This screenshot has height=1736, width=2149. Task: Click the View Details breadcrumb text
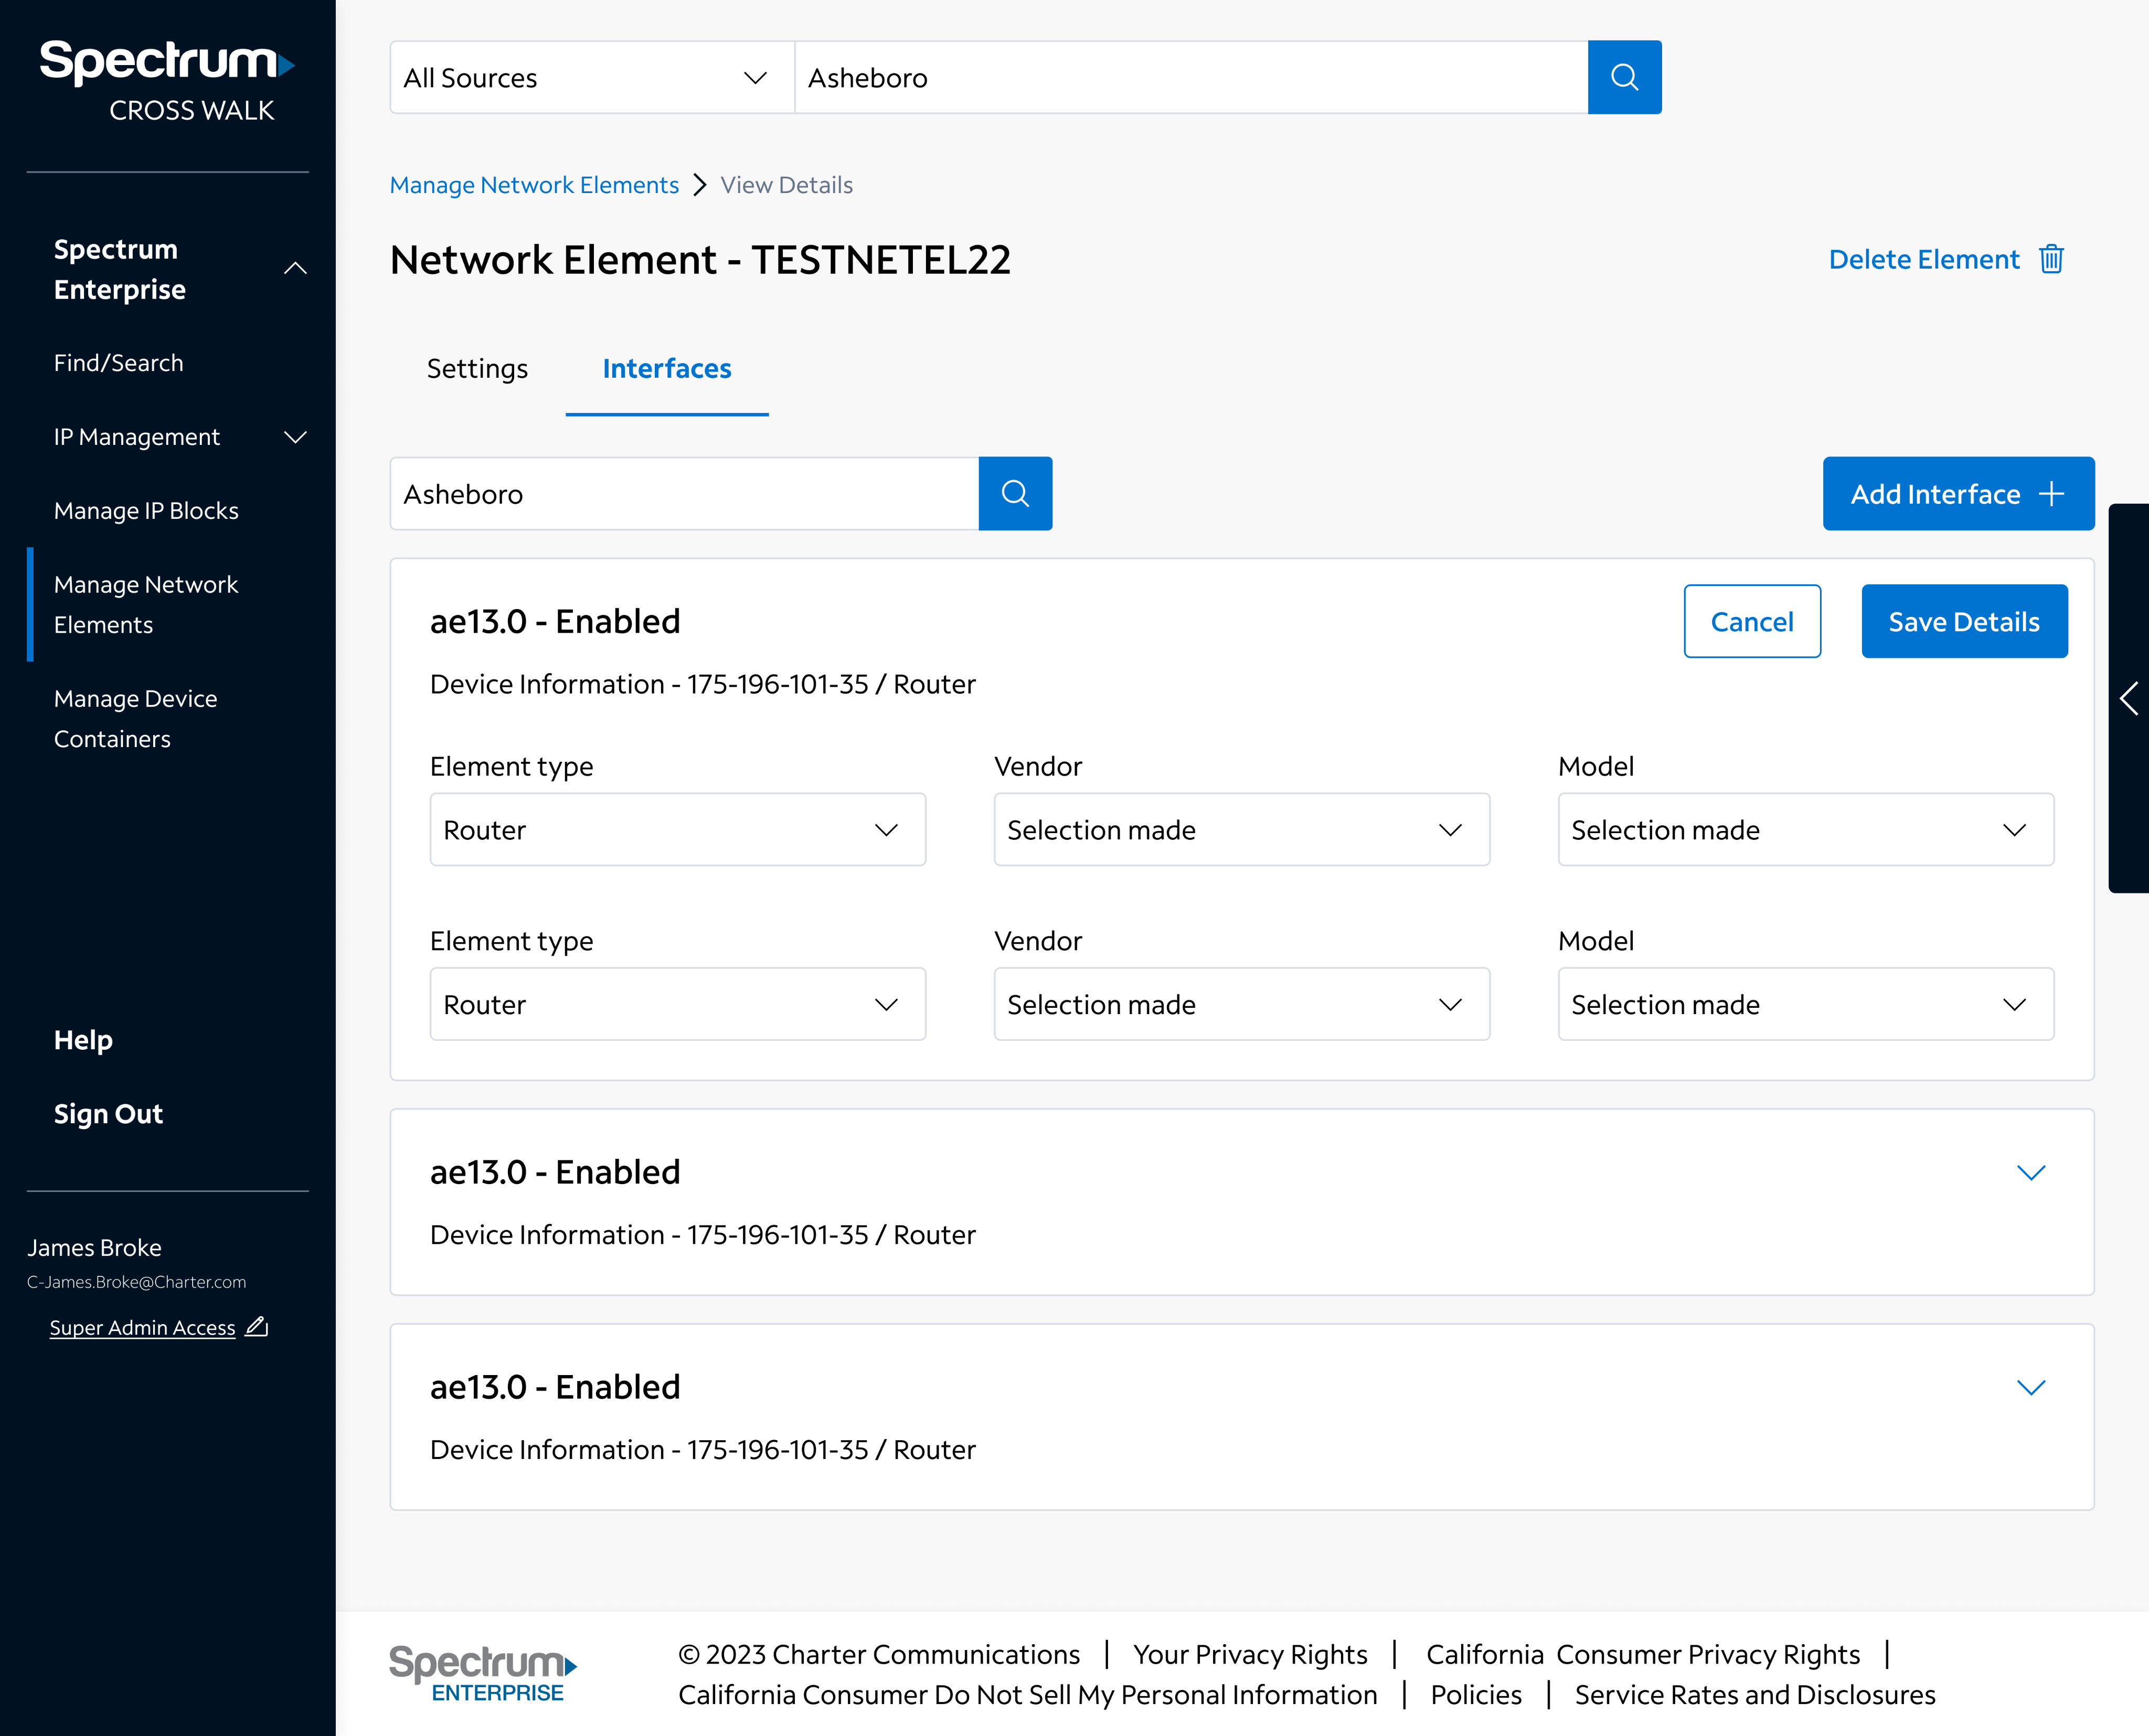pos(787,185)
